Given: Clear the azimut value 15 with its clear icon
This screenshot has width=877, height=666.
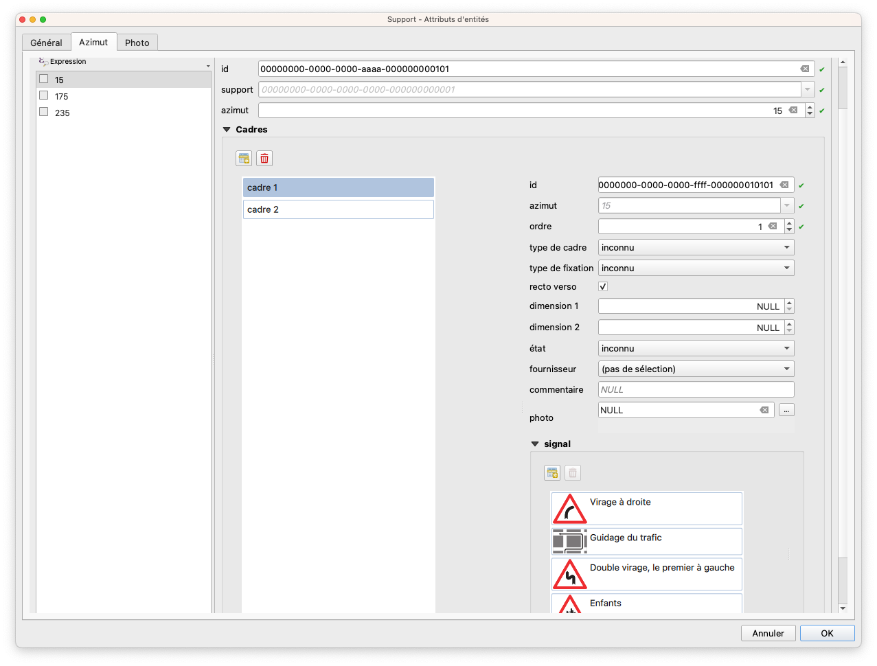Looking at the screenshot, I should pos(793,110).
